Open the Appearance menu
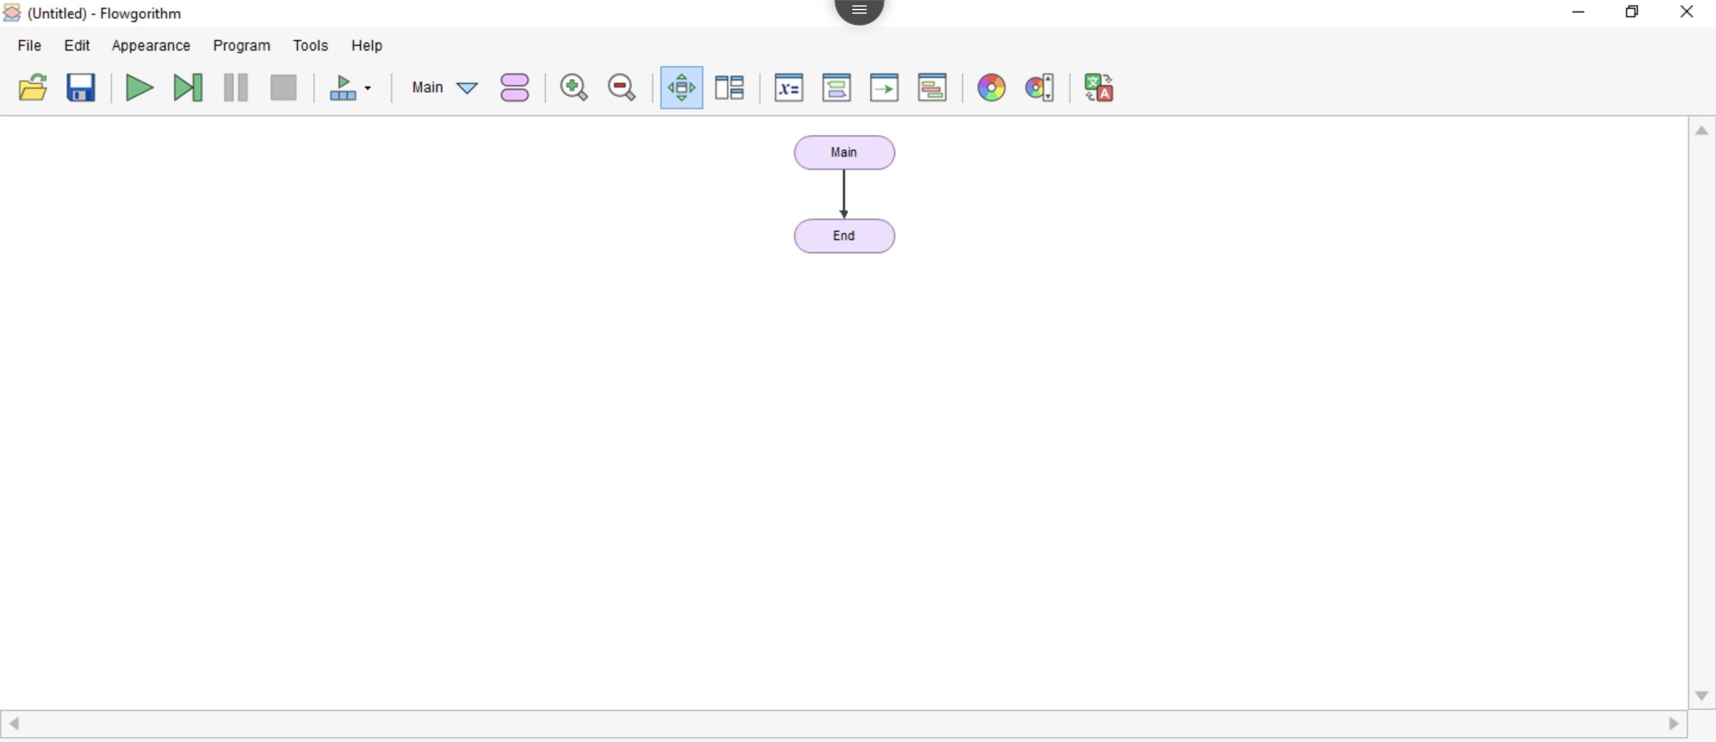 151,45
